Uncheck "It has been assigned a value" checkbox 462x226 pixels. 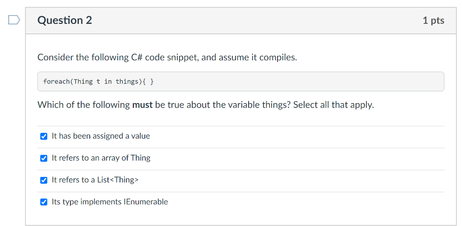[x=44, y=136]
